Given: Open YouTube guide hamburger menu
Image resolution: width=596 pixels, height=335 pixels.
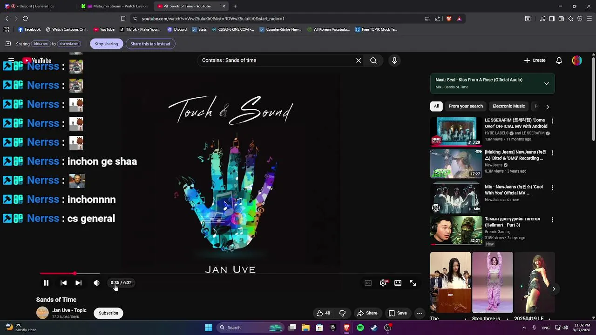Looking at the screenshot, I should 11,60.
